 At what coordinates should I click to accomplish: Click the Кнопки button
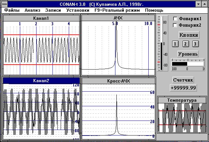point(188,35)
